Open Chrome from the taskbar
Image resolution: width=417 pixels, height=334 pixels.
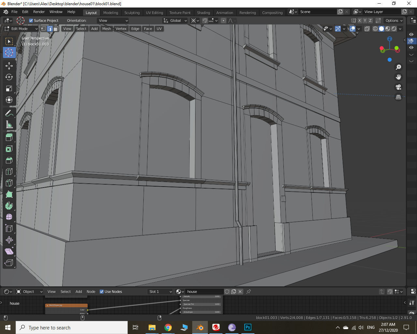[x=168, y=327]
